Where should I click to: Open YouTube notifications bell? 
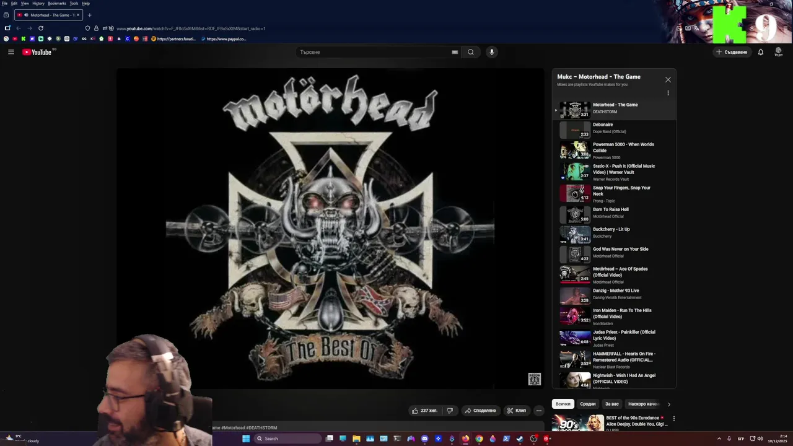click(x=761, y=52)
